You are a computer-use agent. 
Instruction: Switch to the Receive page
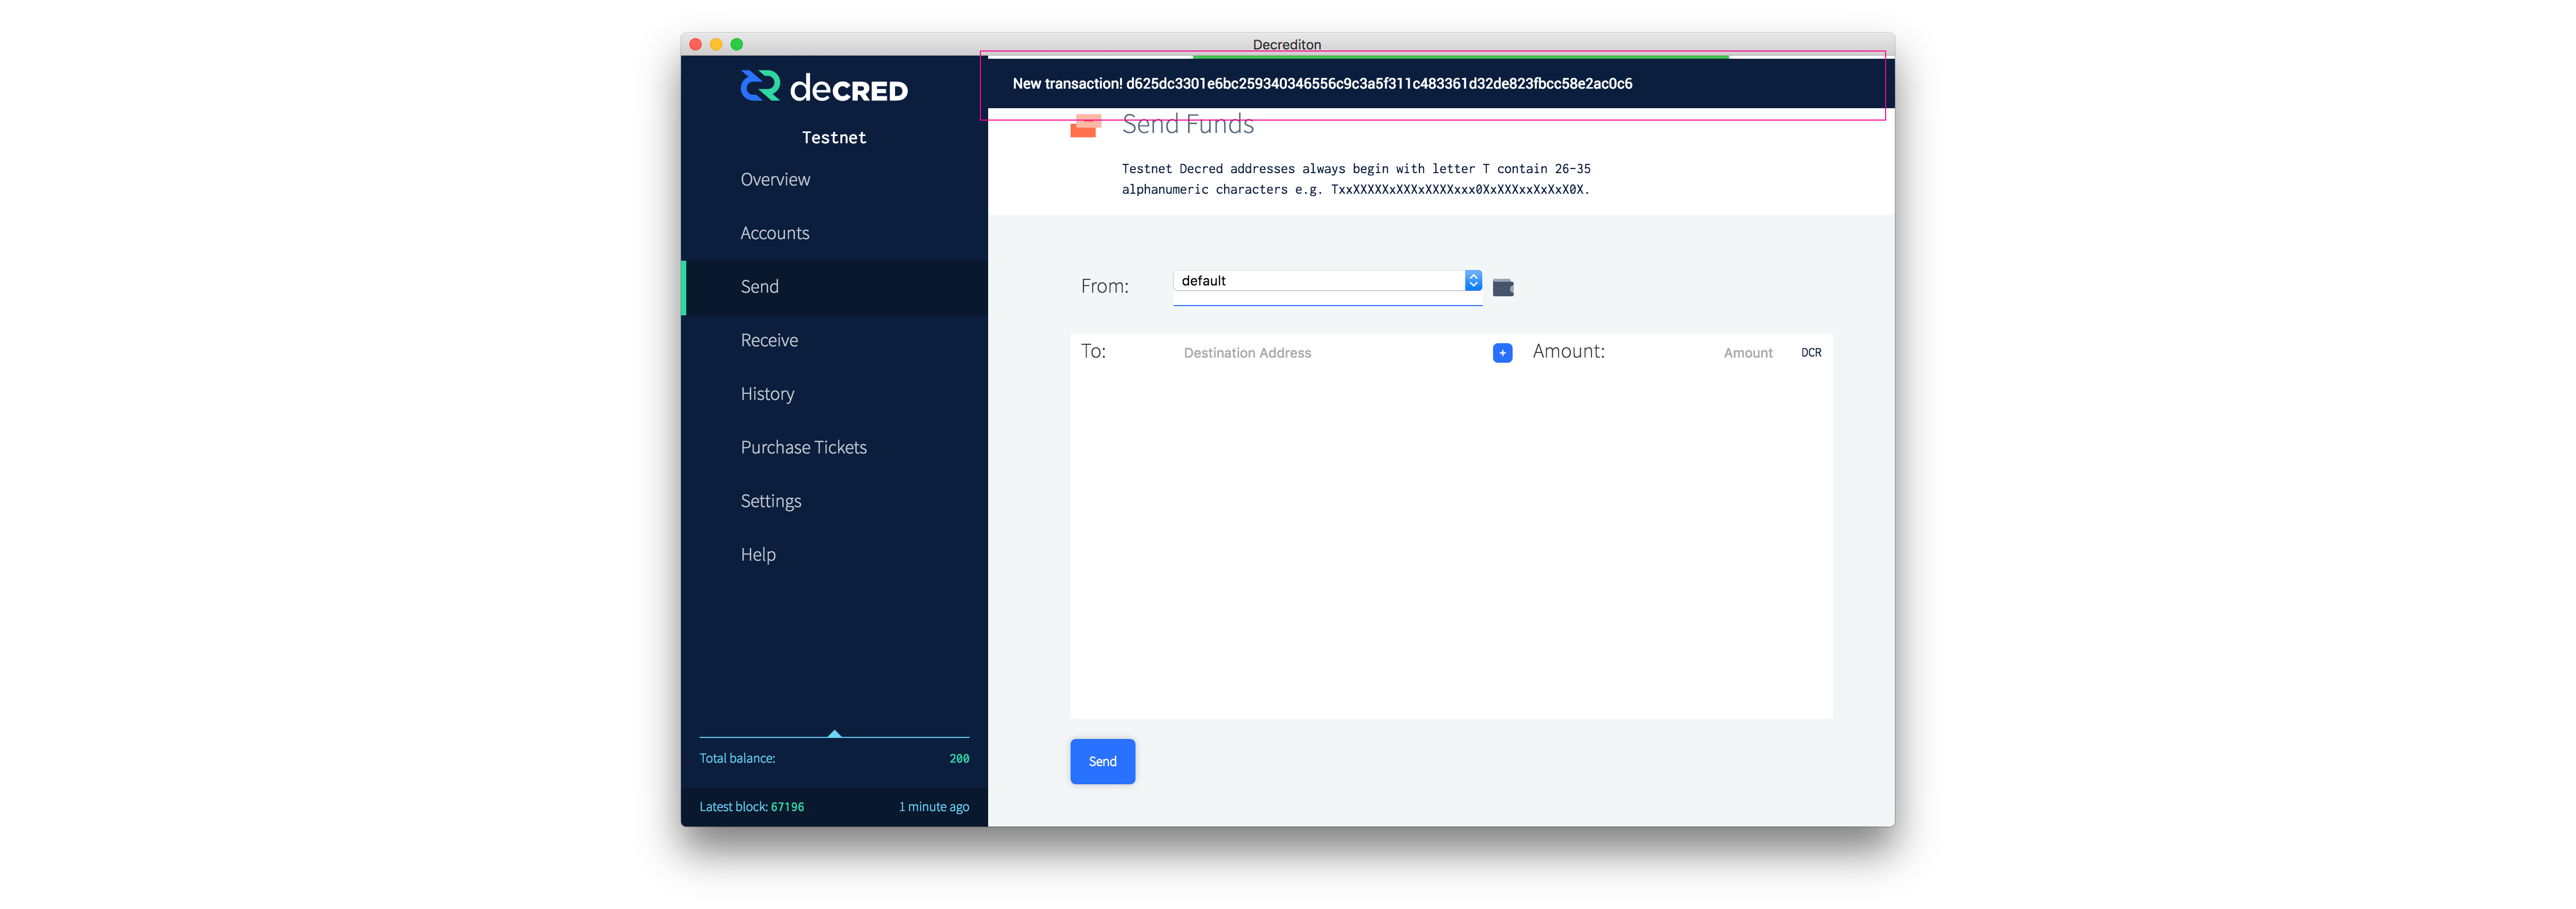[x=768, y=340]
